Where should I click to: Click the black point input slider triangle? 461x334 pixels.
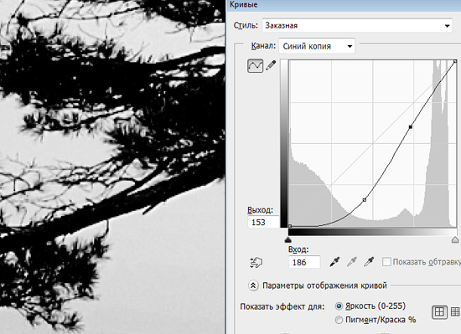click(288, 240)
